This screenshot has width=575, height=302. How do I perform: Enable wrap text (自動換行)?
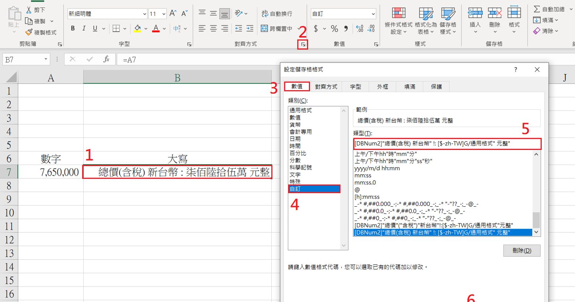click(x=277, y=14)
